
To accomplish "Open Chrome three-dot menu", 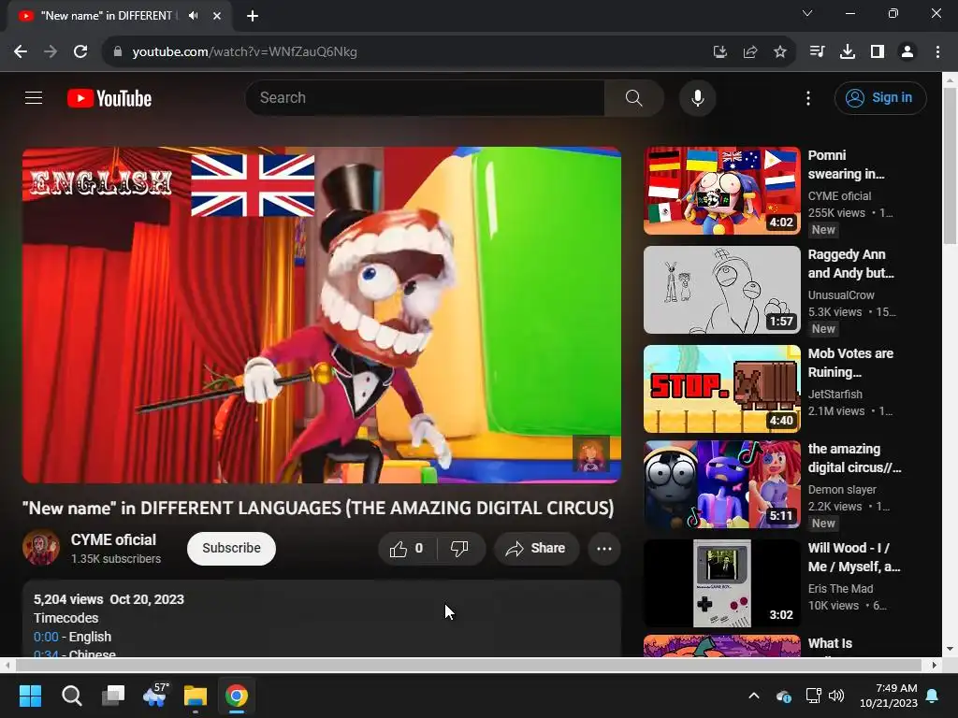I will click(x=937, y=52).
